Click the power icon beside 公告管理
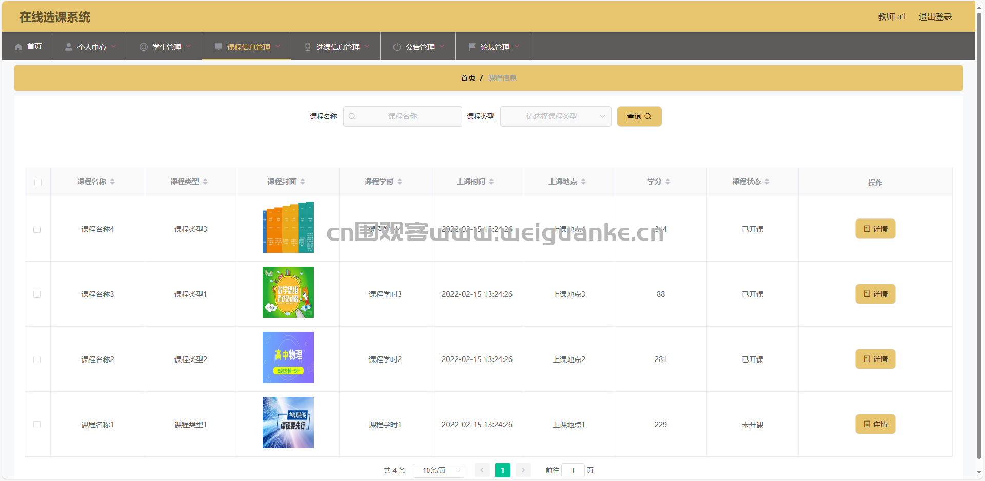 (397, 47)
